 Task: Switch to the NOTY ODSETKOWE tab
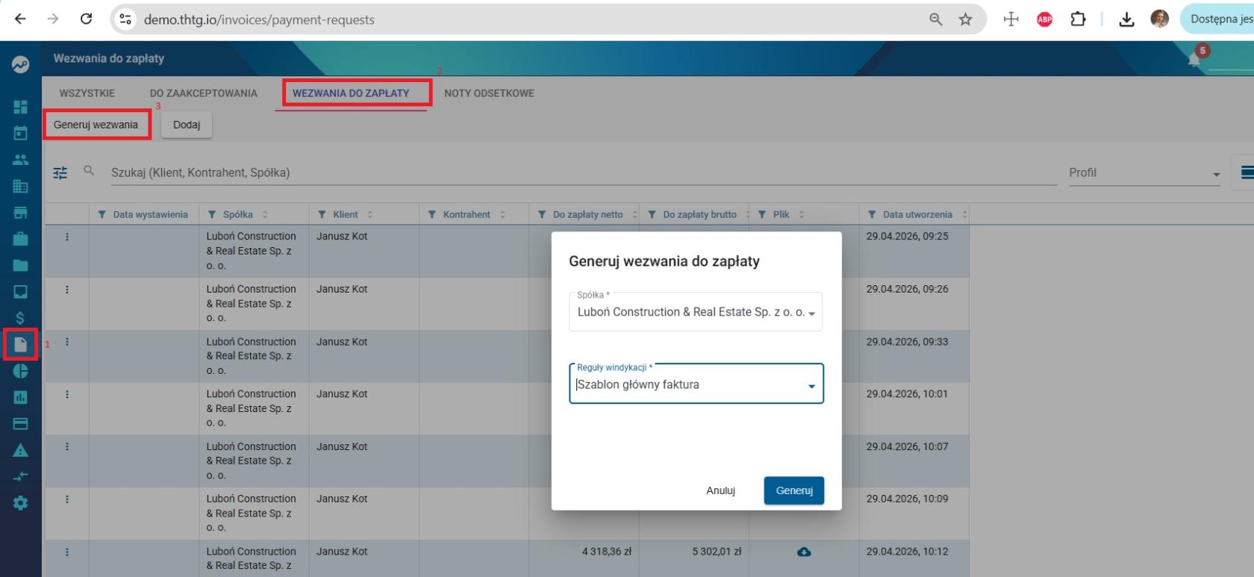[489, 93]
